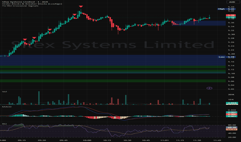Click the 20.00 RSI scale label

click(232, 137)
